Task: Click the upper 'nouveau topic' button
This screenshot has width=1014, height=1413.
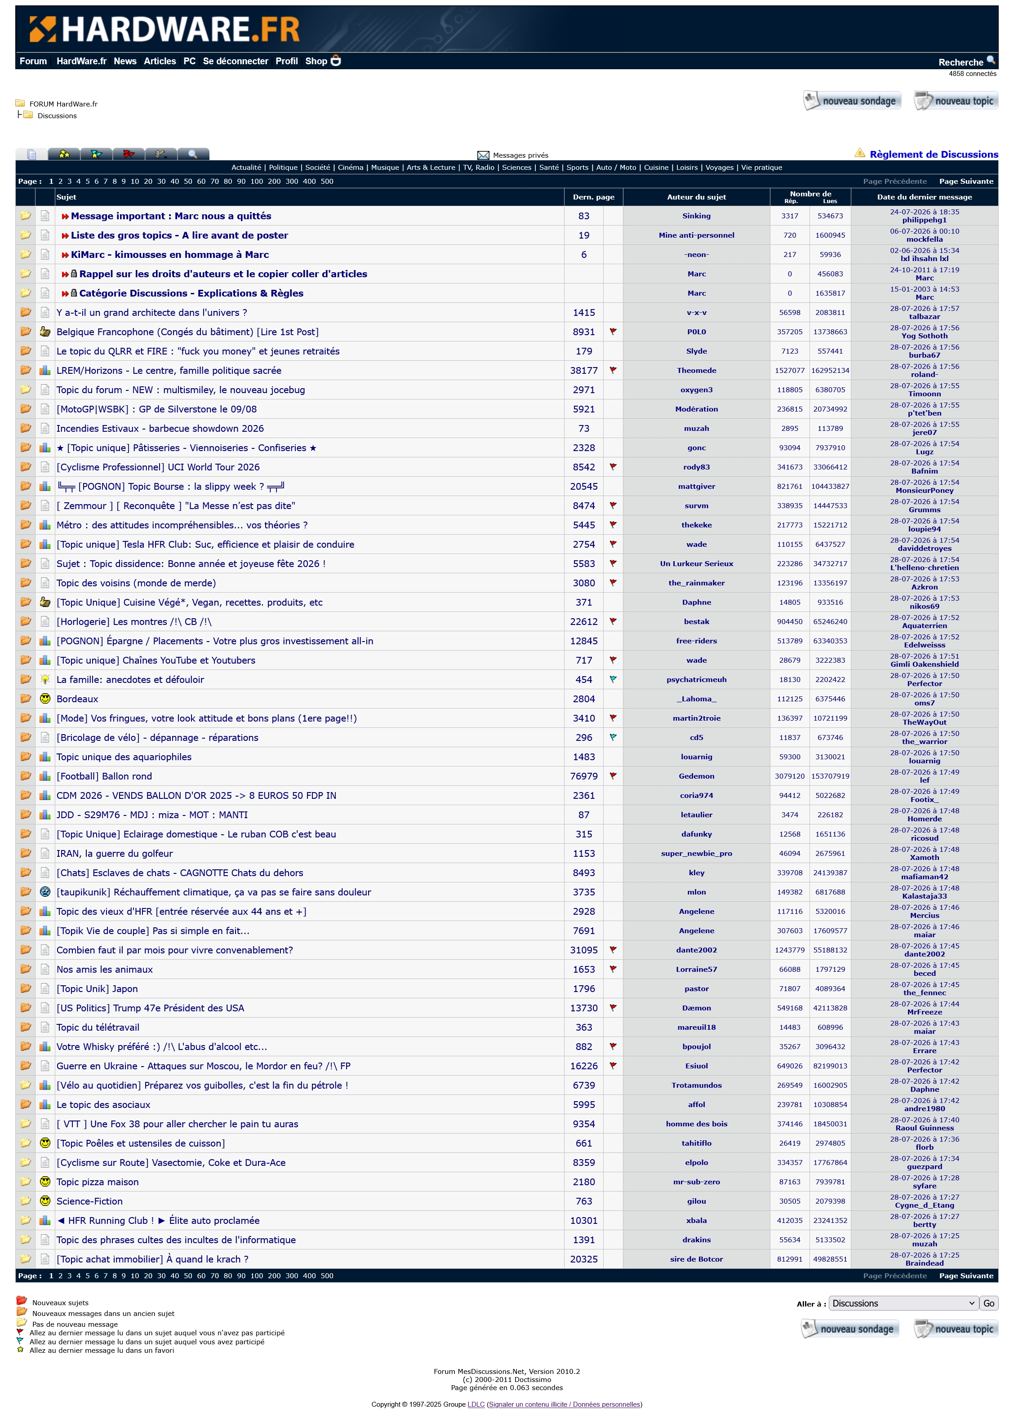Action: 956,100
